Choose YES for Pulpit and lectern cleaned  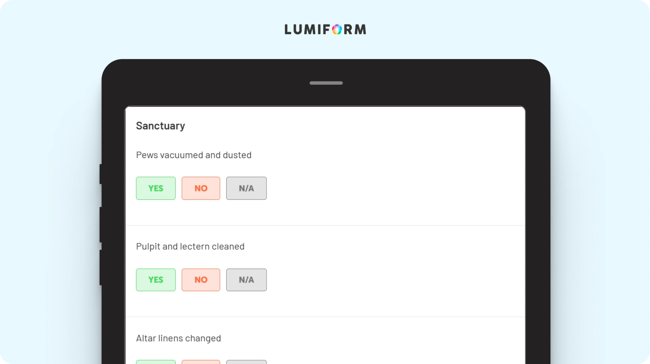click(156, 280)
